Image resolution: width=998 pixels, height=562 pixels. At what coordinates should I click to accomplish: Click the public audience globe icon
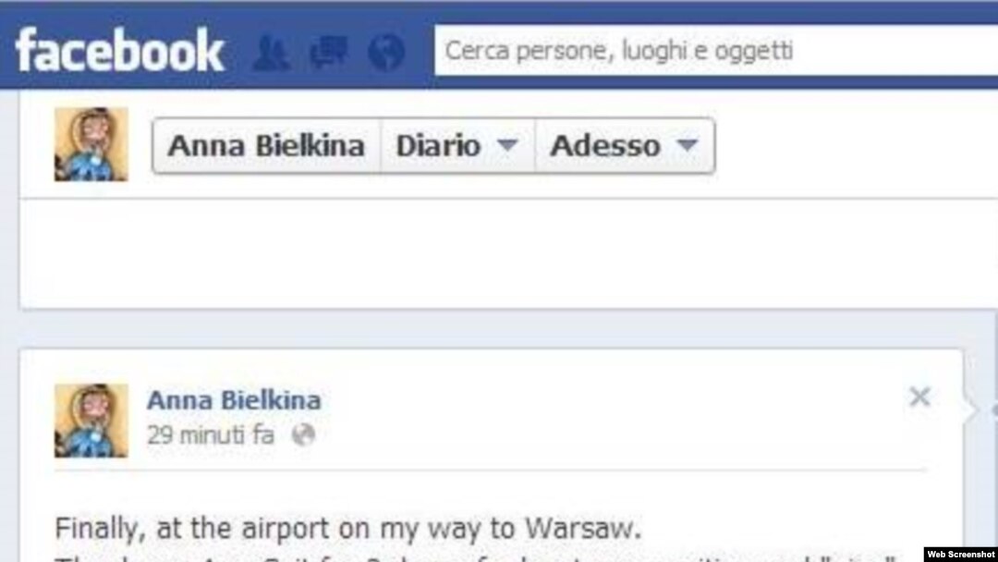click(303, 435)
